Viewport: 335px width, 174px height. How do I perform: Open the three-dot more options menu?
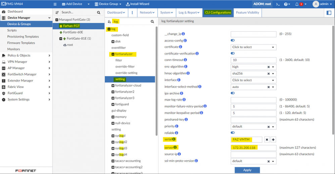[132, 13]
